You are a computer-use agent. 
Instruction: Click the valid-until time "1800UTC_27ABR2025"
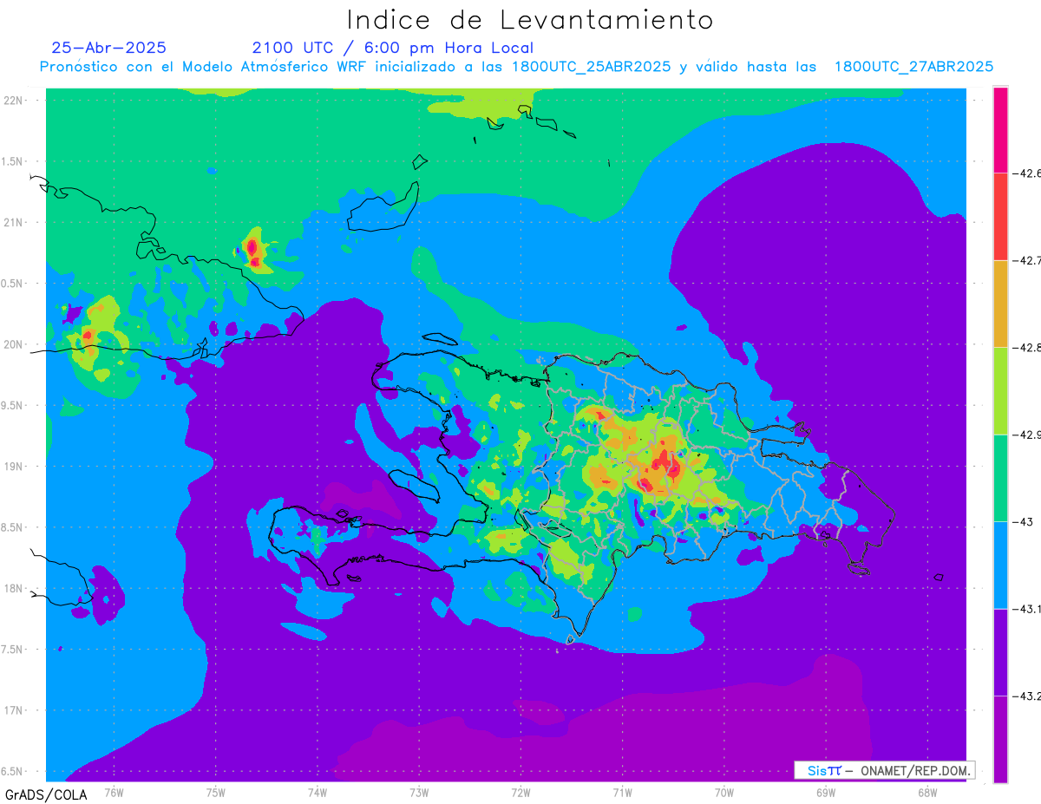pyautogui.click(x=913, y=67)
